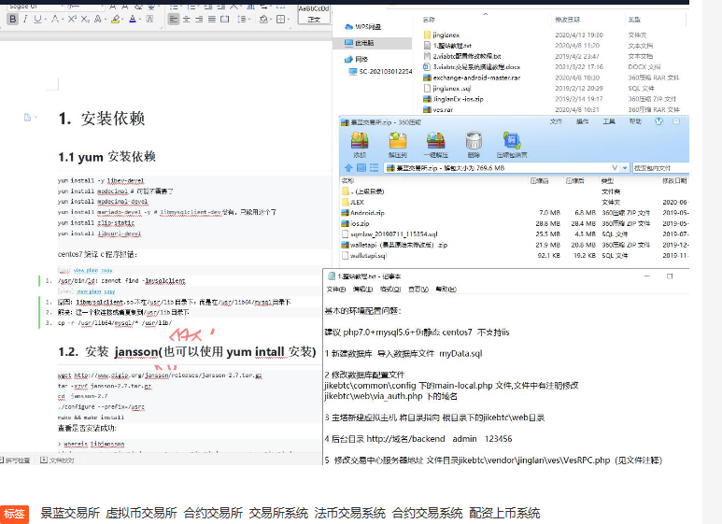The height and width of the screenshot is (524, 722).
Task: Open line spacing options
Action: tap(242, 19)
